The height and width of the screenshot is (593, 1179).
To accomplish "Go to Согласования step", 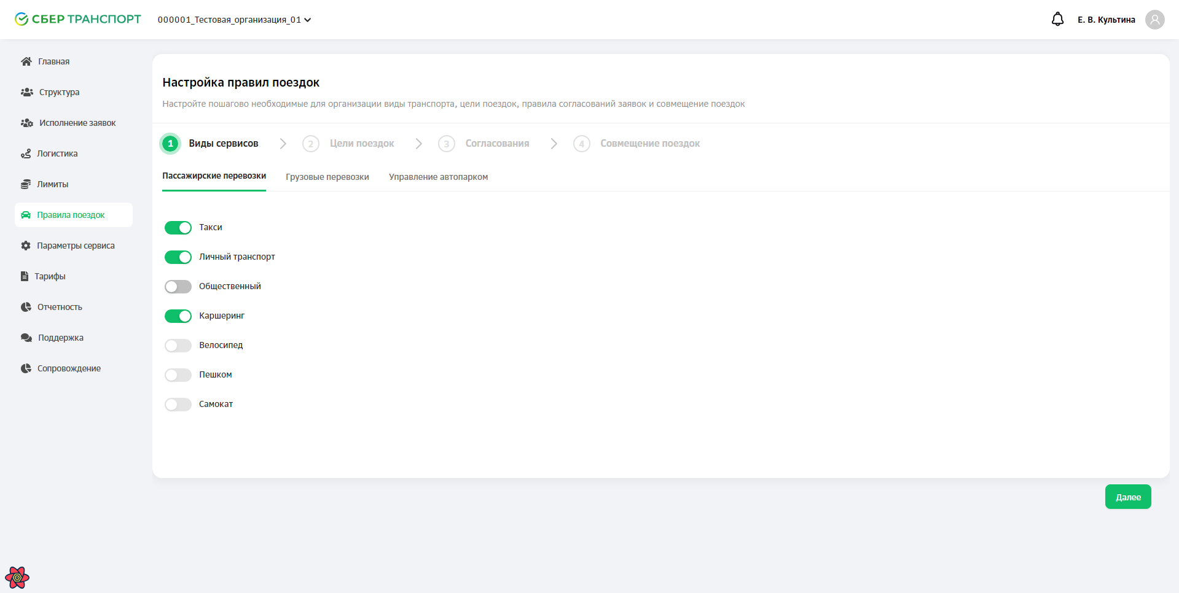I will [497, 144].
